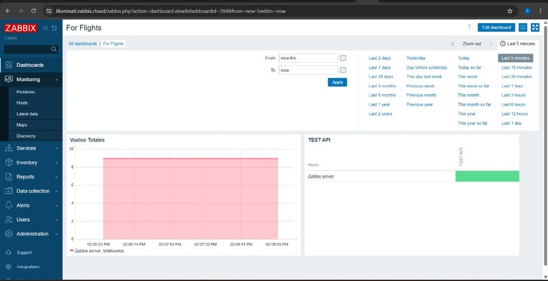Open the dashboard help question mark
548x281 pixels.
click(x=469, y=27)
